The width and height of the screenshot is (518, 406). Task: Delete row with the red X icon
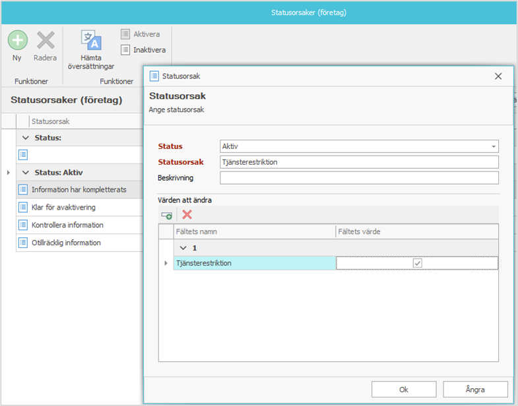tap(187, 215)
